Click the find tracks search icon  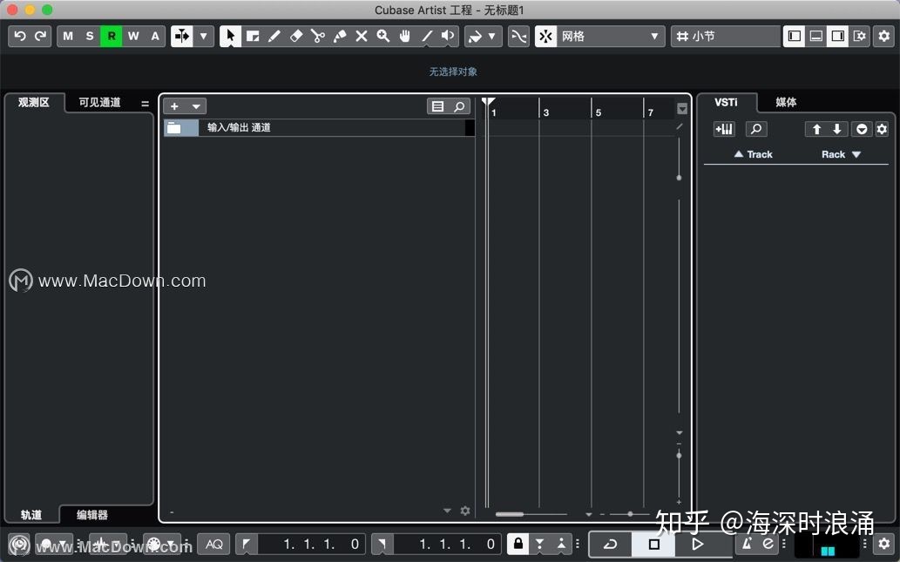(459, 106)
